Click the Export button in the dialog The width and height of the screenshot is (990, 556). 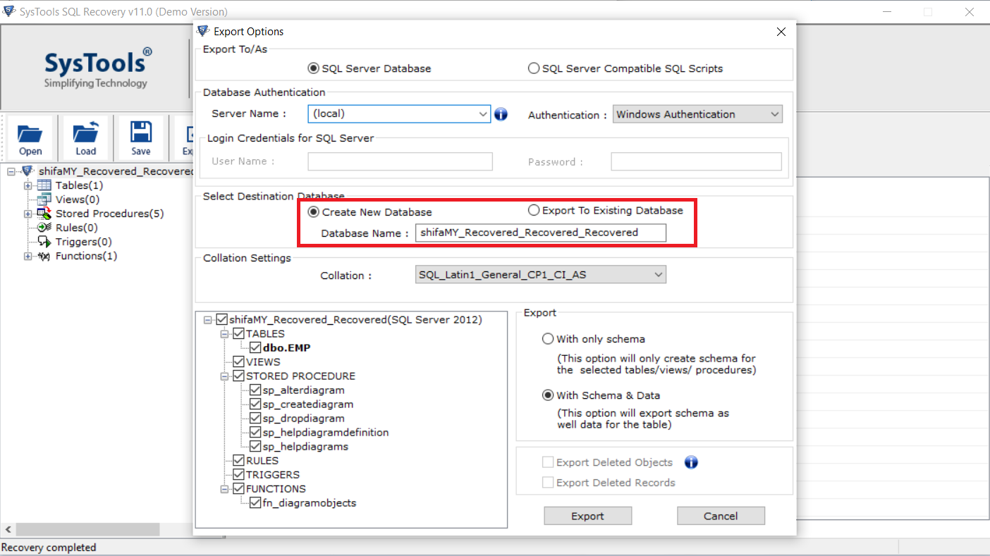pos(587,516)
